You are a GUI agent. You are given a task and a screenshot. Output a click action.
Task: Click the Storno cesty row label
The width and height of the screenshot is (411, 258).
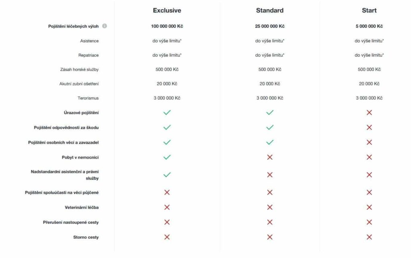[86, 237]
